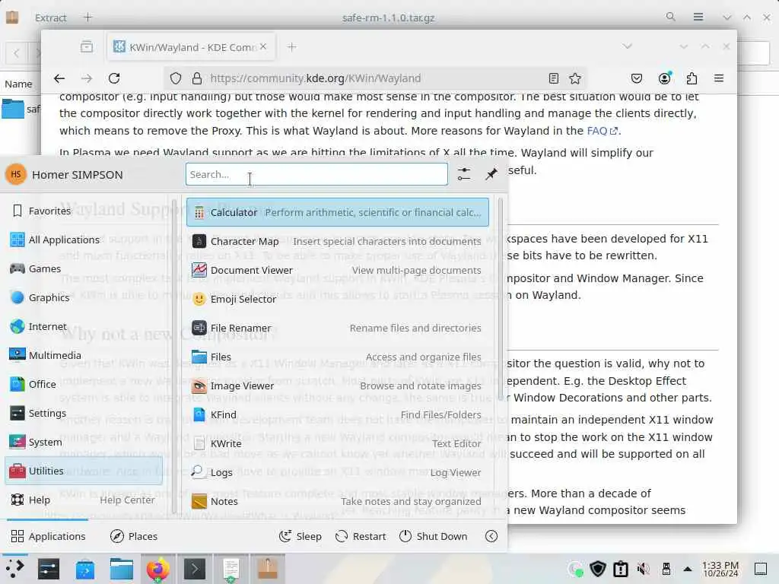
Task: Open Firefox hamburger application menu
Action: [x=719, y=78]
